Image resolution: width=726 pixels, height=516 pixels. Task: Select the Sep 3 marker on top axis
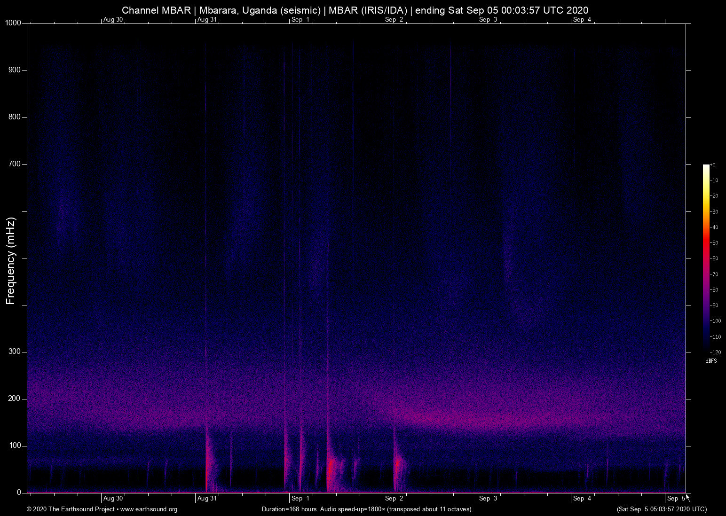click(488, 20)
